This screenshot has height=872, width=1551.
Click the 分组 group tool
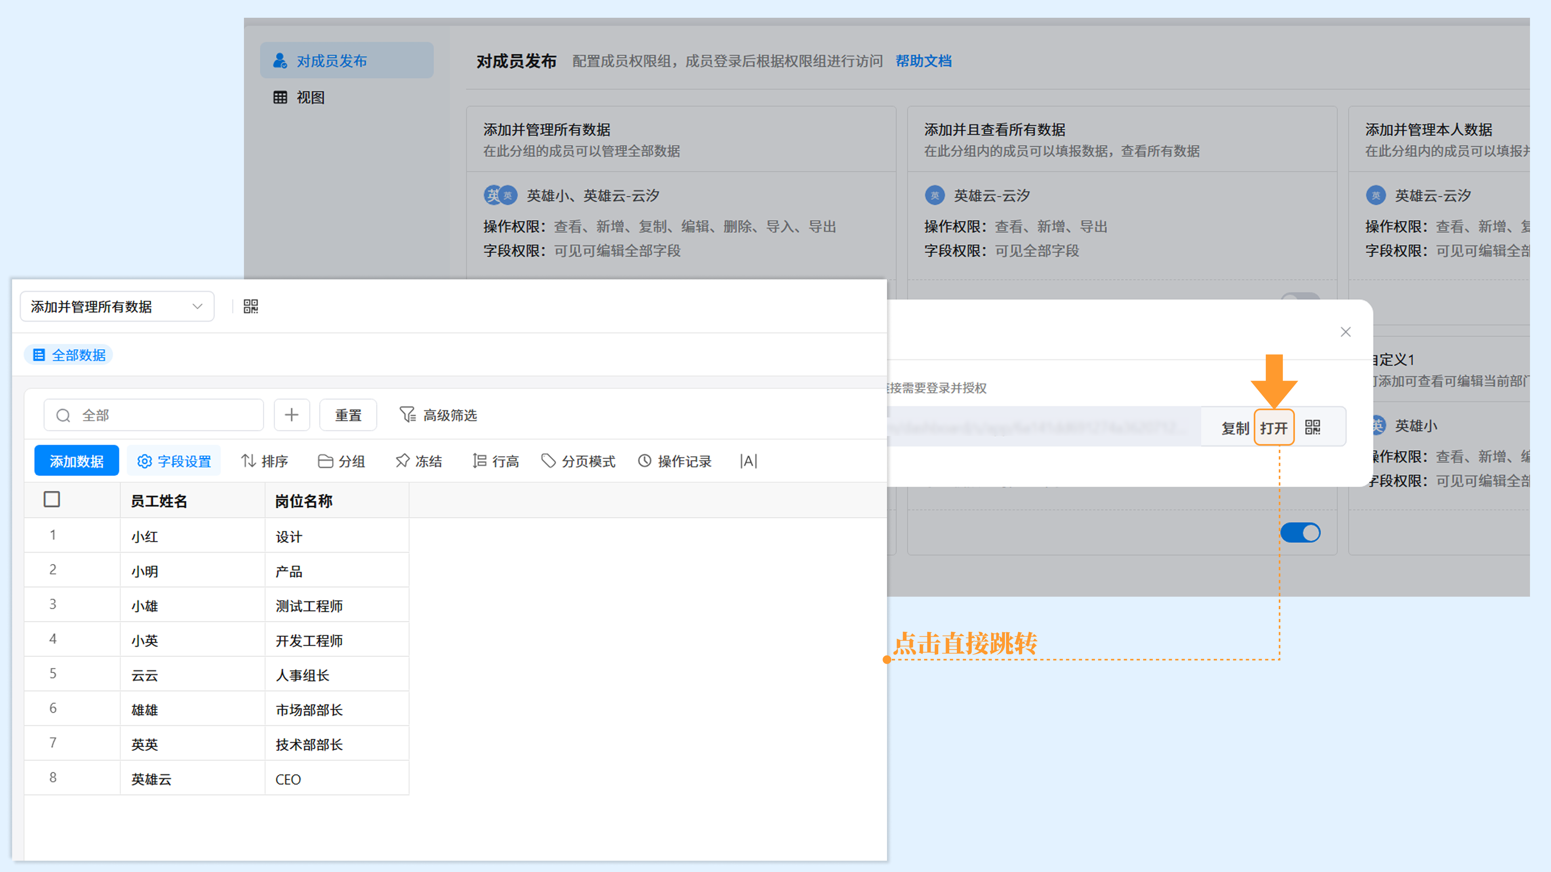tap(341, 461)
